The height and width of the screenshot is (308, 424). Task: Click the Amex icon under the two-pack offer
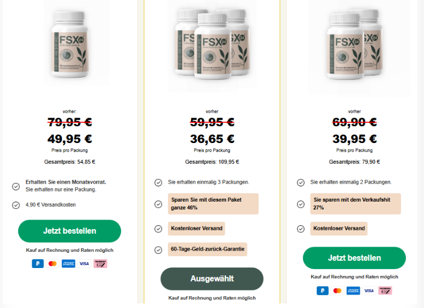353,291
